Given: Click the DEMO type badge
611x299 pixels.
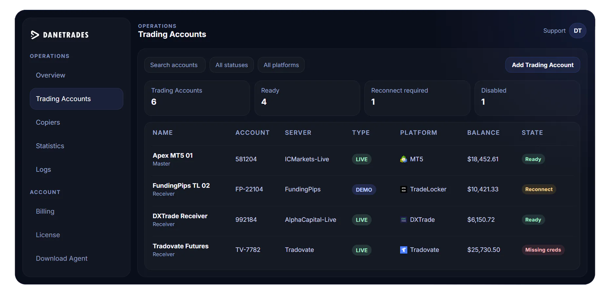Looking at the screenshot, I should 364,190.
